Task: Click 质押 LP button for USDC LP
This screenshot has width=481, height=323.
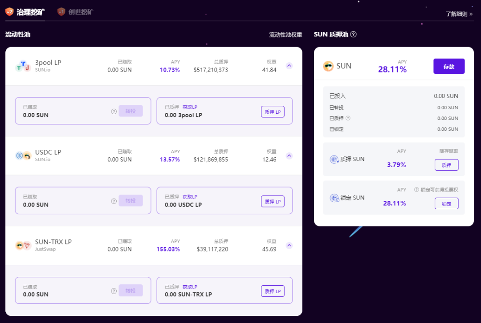Action: click(273, 201)
